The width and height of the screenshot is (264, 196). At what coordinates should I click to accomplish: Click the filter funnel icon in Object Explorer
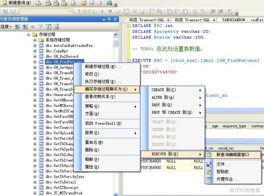pyautogui.click(x=41, y=27)
